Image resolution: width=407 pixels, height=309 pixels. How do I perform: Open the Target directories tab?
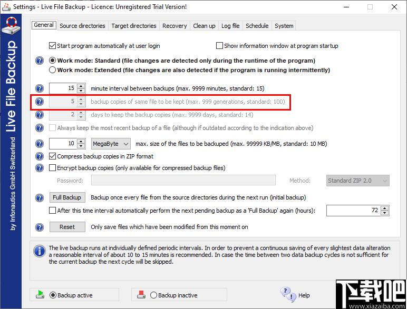point(134,26)
